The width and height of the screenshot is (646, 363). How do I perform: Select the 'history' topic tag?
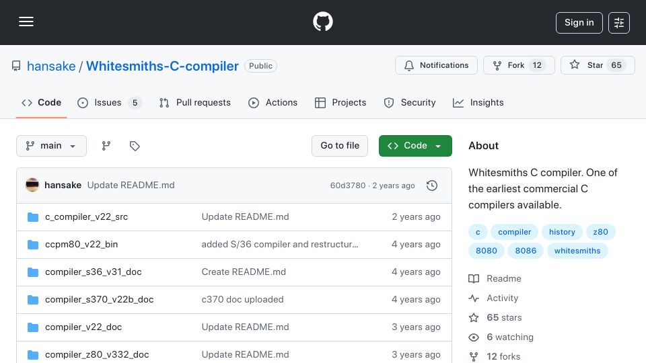562,232
